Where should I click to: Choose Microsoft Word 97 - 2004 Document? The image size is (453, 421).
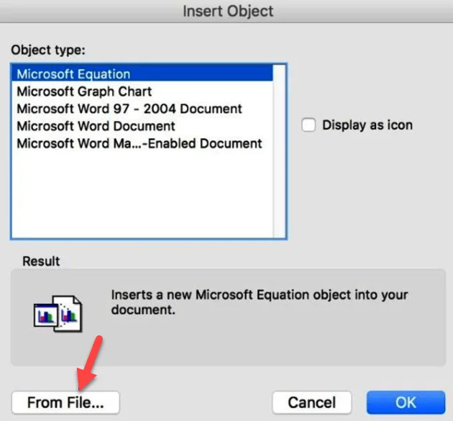click(142, 109)
